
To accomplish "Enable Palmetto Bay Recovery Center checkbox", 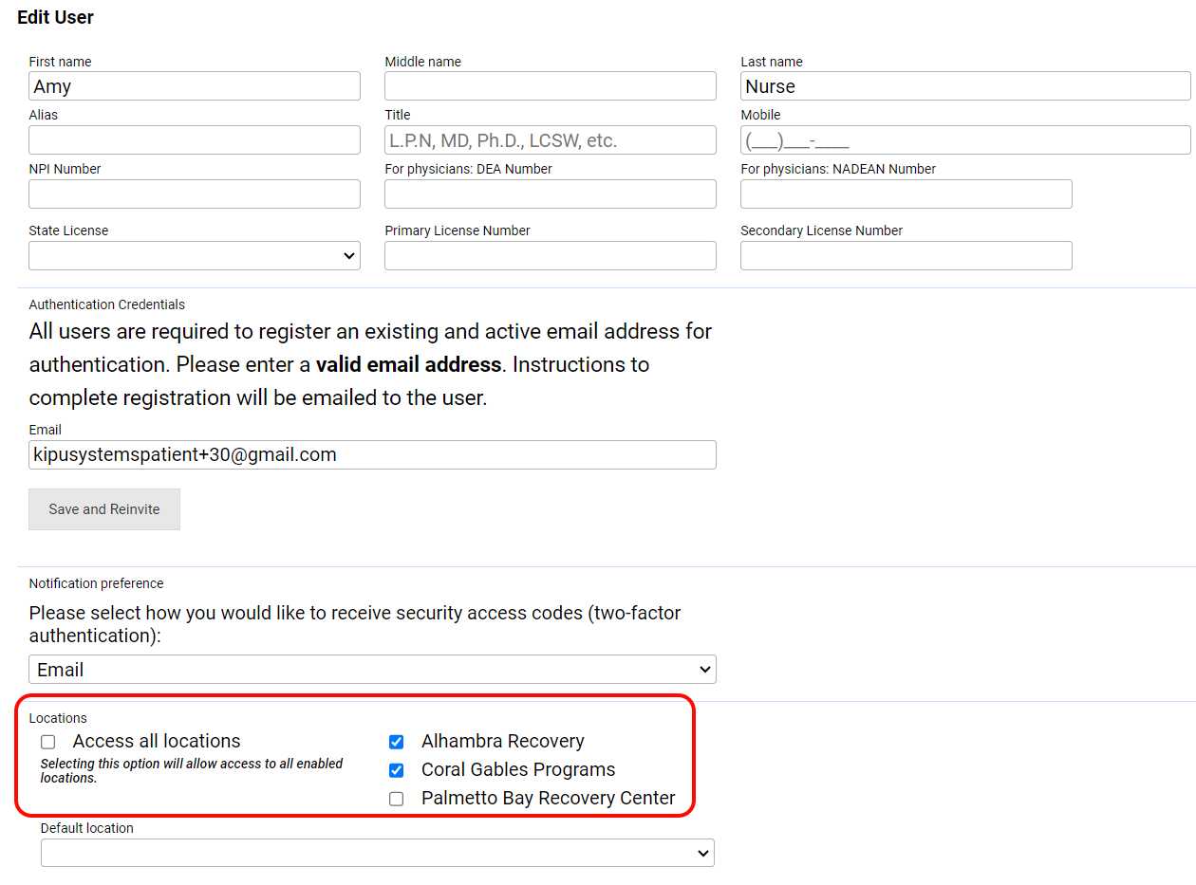I will pos(397,799).
